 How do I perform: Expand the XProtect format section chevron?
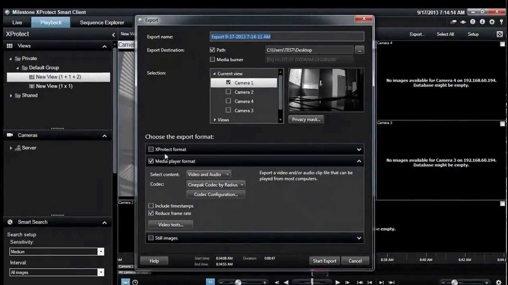(x=359, y=150)
